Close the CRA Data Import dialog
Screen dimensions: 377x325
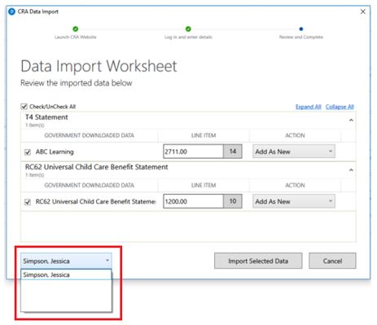tap(363, 11)
